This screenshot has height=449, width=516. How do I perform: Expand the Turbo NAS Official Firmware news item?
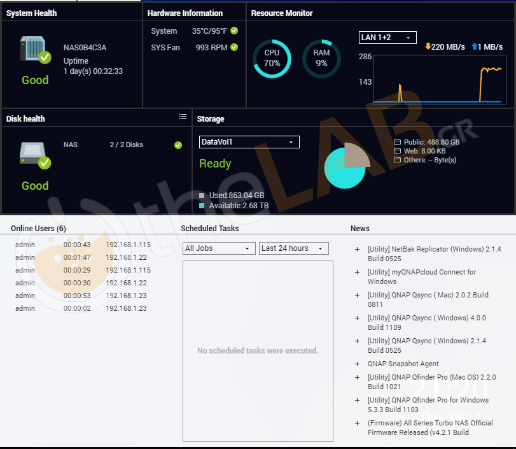[x=357, y=423]
